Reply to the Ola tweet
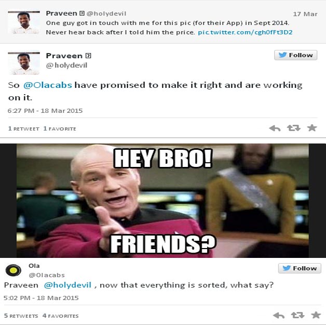Viewport: 326px width, 325px height. tap(279, 316)
